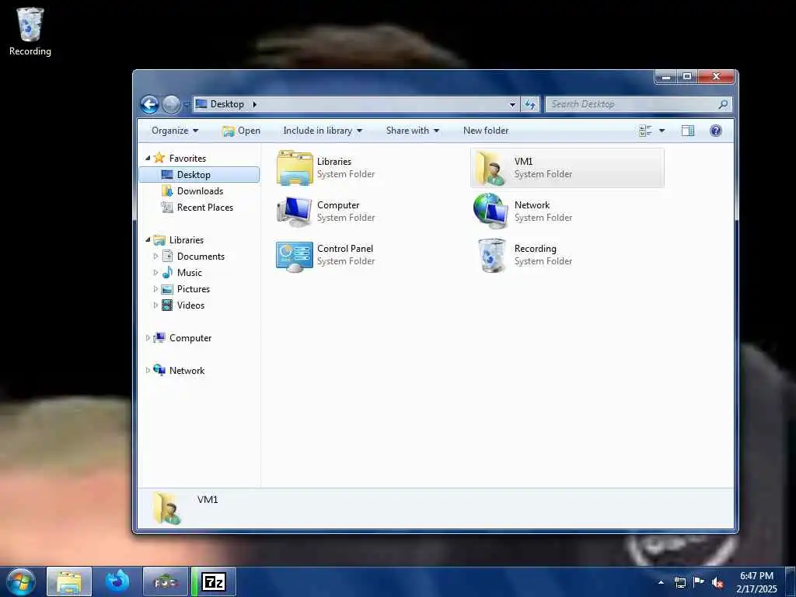Click Show desktop button at taskbar edge

point(791,581)
